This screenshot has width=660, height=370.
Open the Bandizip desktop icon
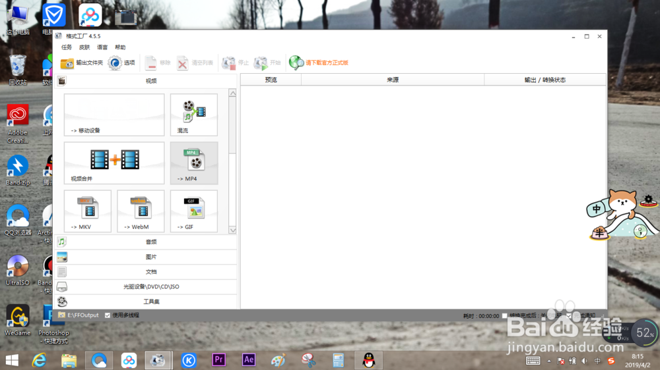18,170
